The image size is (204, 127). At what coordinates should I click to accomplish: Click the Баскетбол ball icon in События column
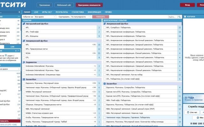(x=24, y=79)
